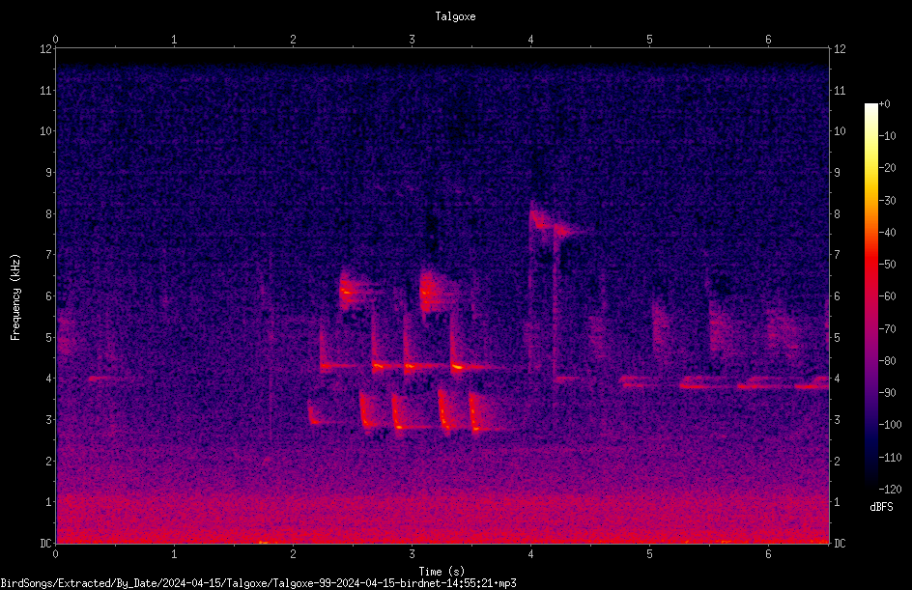Image resolution: width=912 pixels, height=590 pixels.
Task: Click the Talgoxe title at top
Action: pyautogui.click(x=455, y=16)
